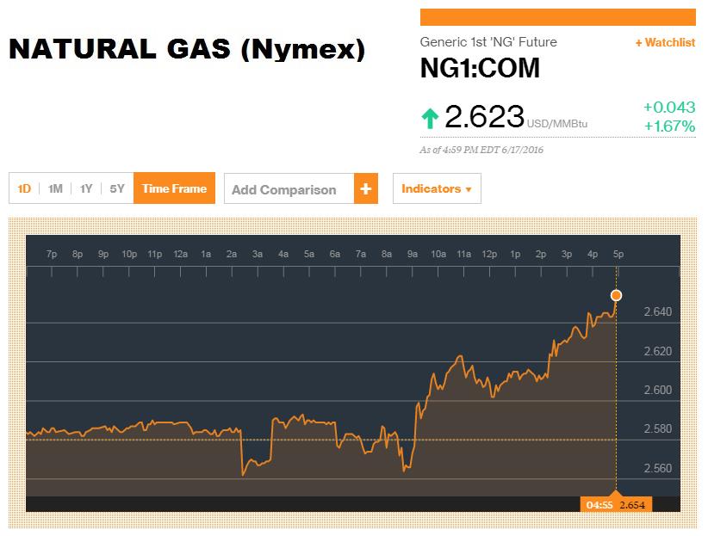This screenshot has height=536, width=708.
Task: Click the 2a tick on time axis
Action: 232,254
